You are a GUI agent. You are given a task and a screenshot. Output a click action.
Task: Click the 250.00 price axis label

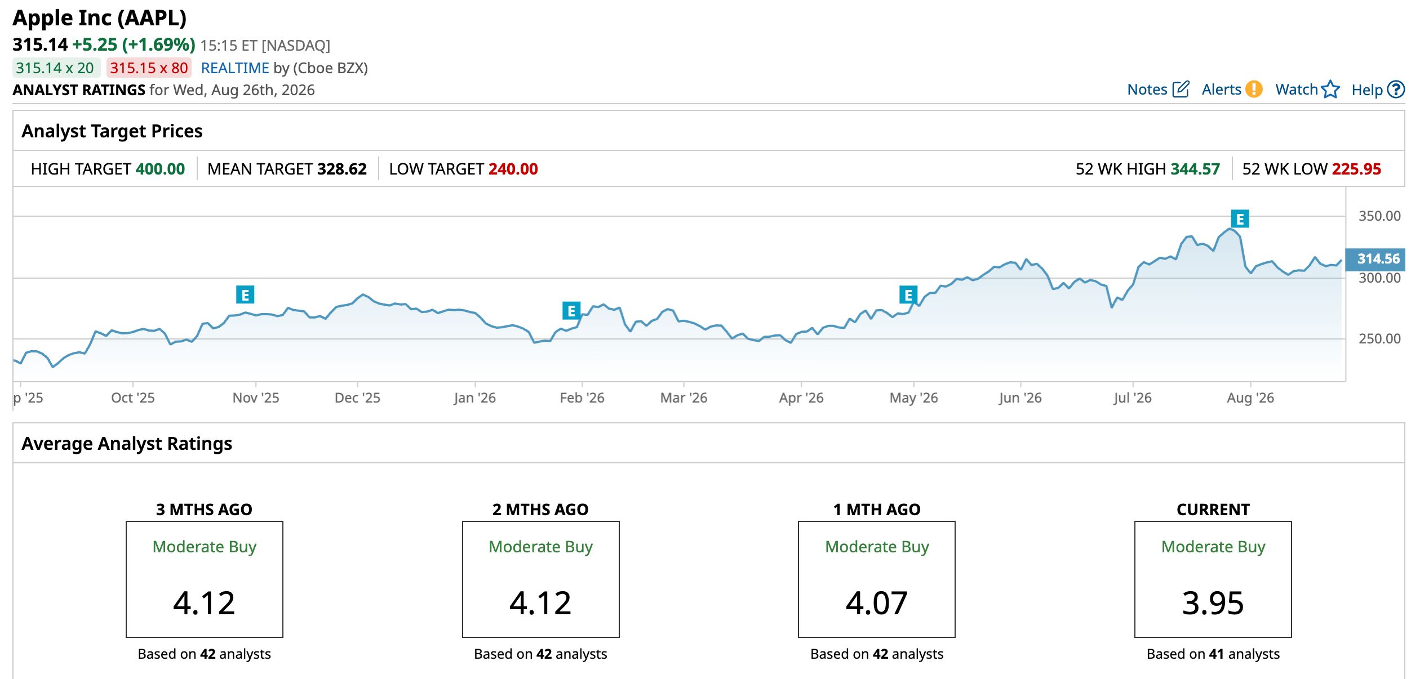(1379, 339)
